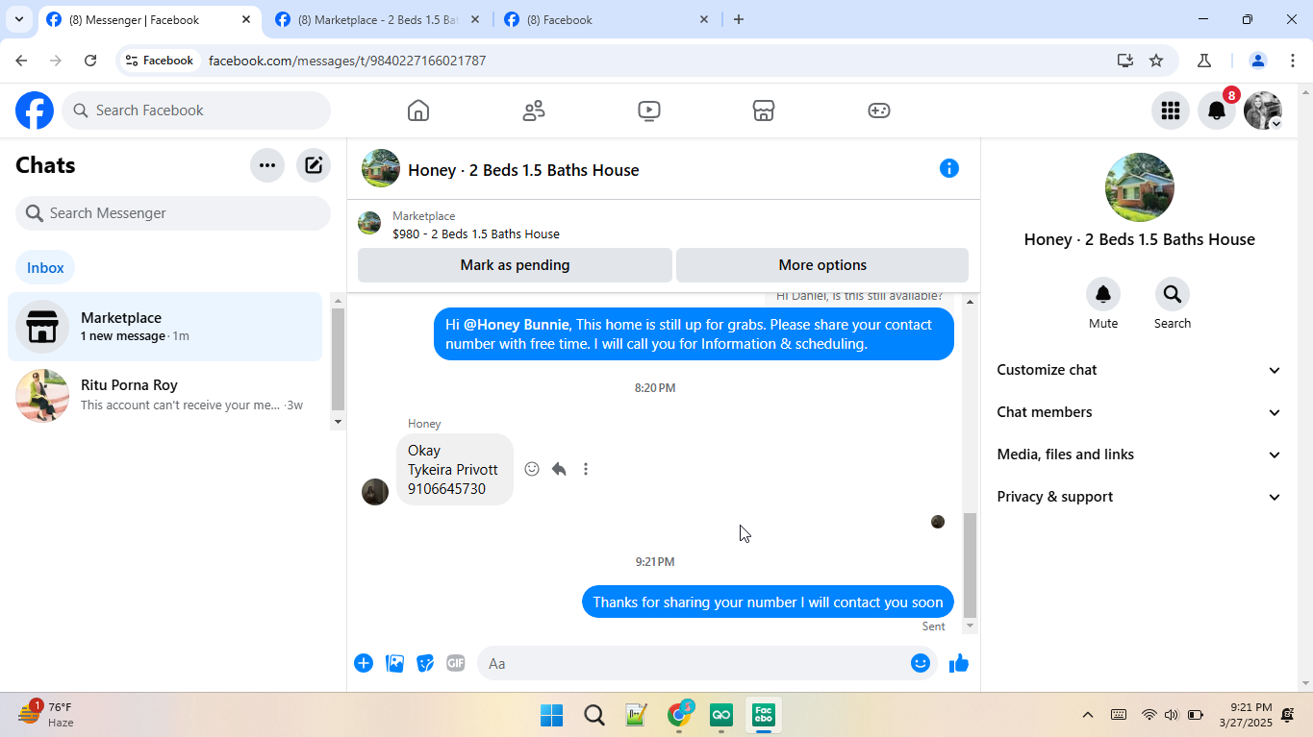
Task: Open the Chrome Labs flask icon
Action: (x=1203, y=61)
